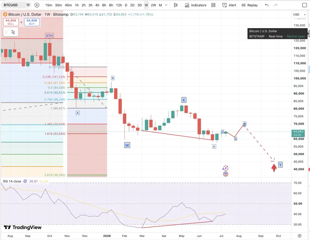The image size is (310, 240).
Task: Click the RSI refresh circular icon
Action: 25,181
